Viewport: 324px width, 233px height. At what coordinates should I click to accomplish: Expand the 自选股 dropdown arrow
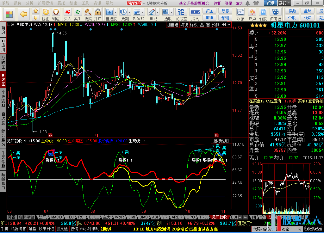click(x=115, y=12)
